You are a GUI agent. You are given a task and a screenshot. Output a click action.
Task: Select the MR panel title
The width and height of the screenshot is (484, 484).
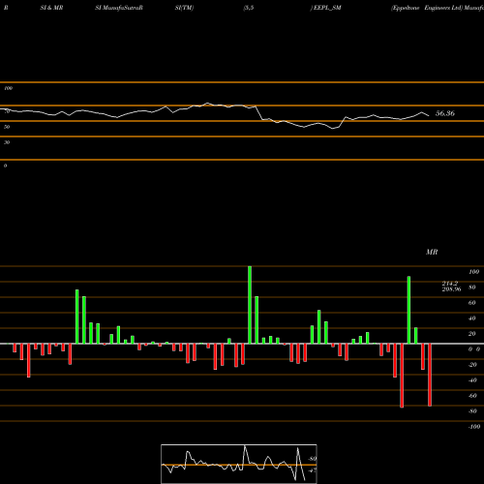432,252
